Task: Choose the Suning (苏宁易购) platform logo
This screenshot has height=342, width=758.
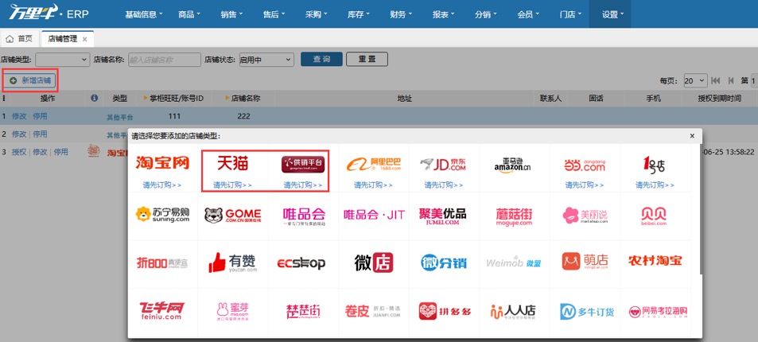Action: pyautogui.click(x=162, y=214)
